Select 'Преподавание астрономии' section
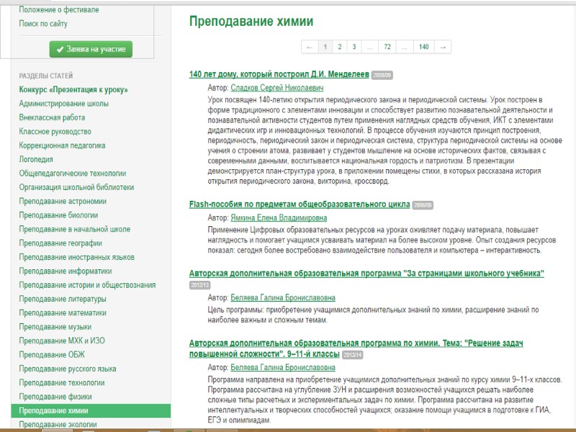576x432 pixels. point(63,202)
